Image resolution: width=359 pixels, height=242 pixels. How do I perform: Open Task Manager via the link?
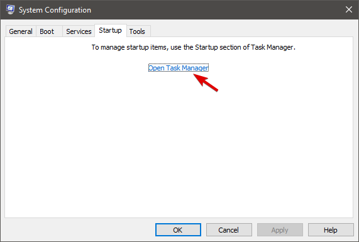tap(179, 68)
